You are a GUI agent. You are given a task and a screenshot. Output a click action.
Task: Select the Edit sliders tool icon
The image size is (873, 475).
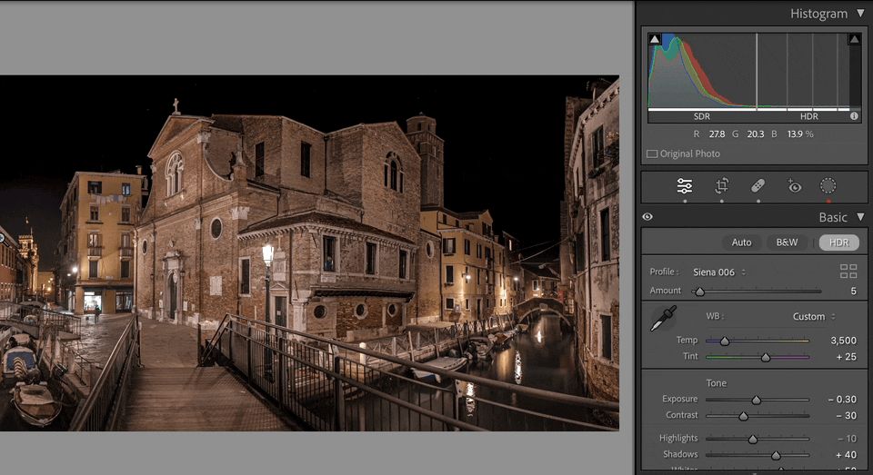tap(685, 186)
